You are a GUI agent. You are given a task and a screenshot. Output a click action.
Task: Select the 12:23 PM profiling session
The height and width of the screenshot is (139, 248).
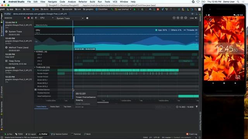(x=19, y=79)
